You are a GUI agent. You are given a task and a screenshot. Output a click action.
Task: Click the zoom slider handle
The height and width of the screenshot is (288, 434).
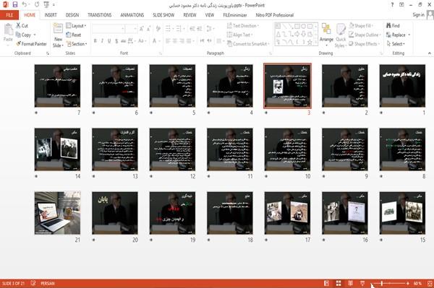382,283
